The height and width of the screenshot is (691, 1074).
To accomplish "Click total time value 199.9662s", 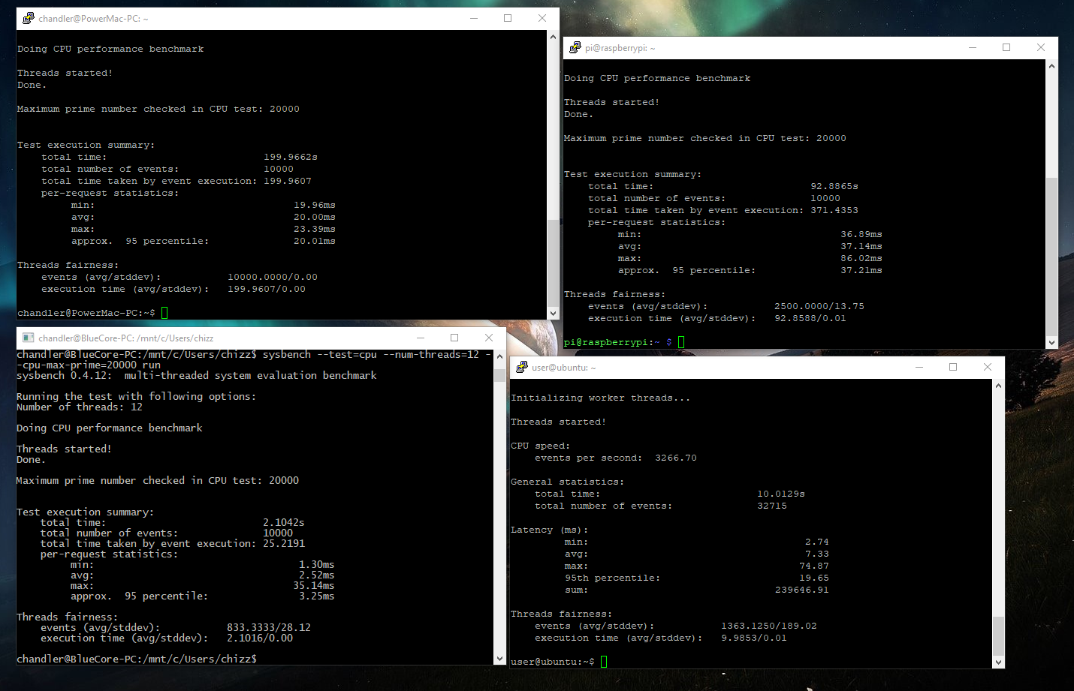I will 291,157.
